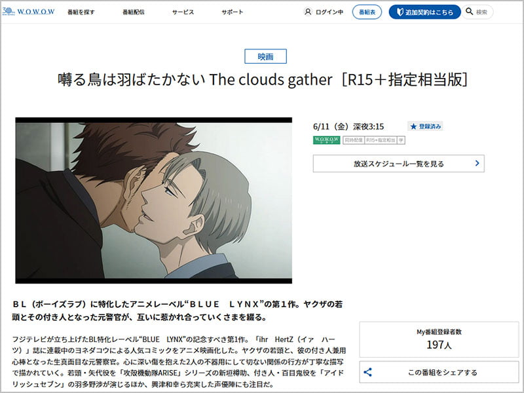Click the star icon in 登録済み

(413, 126)
